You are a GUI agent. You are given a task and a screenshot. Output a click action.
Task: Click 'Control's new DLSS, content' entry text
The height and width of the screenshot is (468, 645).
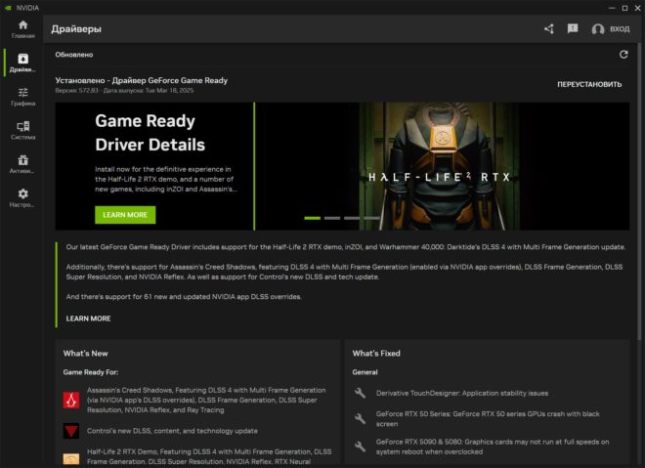pos(172,431)
